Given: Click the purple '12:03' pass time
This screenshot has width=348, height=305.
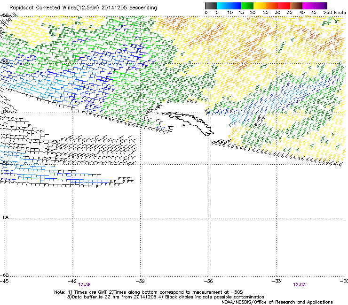Looking at the screenshot, I should coord(299,285).
